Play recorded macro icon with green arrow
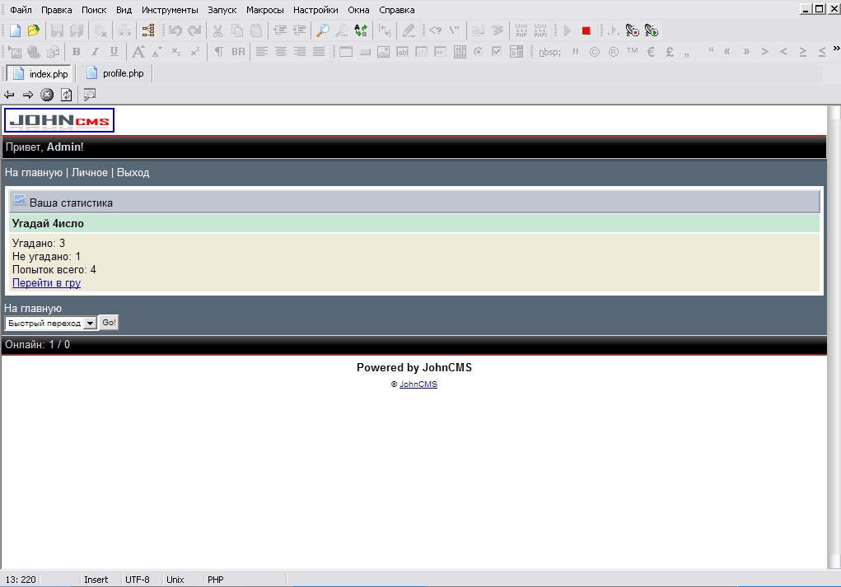The image size is (841, 587). [x=652, y=30]
